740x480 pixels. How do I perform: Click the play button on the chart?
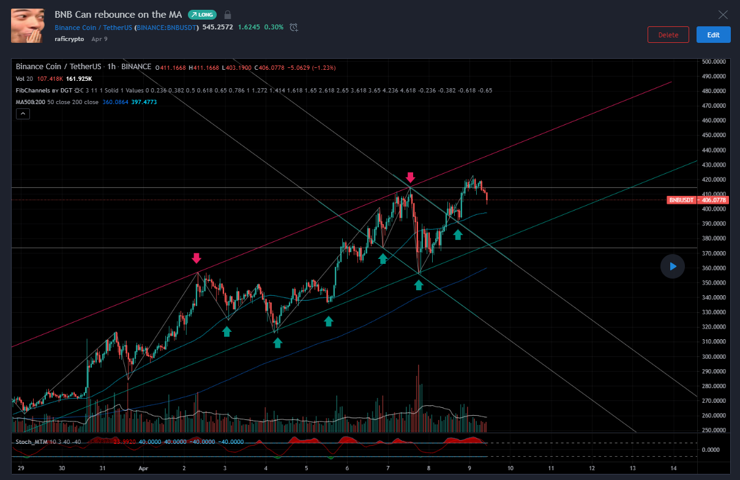[x=673, y=266]
